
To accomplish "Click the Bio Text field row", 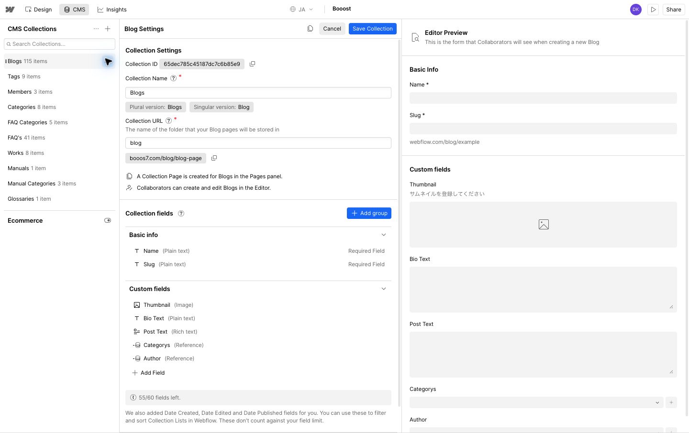I will [258, 318].
